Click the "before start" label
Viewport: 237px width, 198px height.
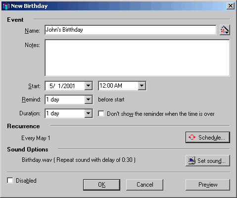coord(111,99)
